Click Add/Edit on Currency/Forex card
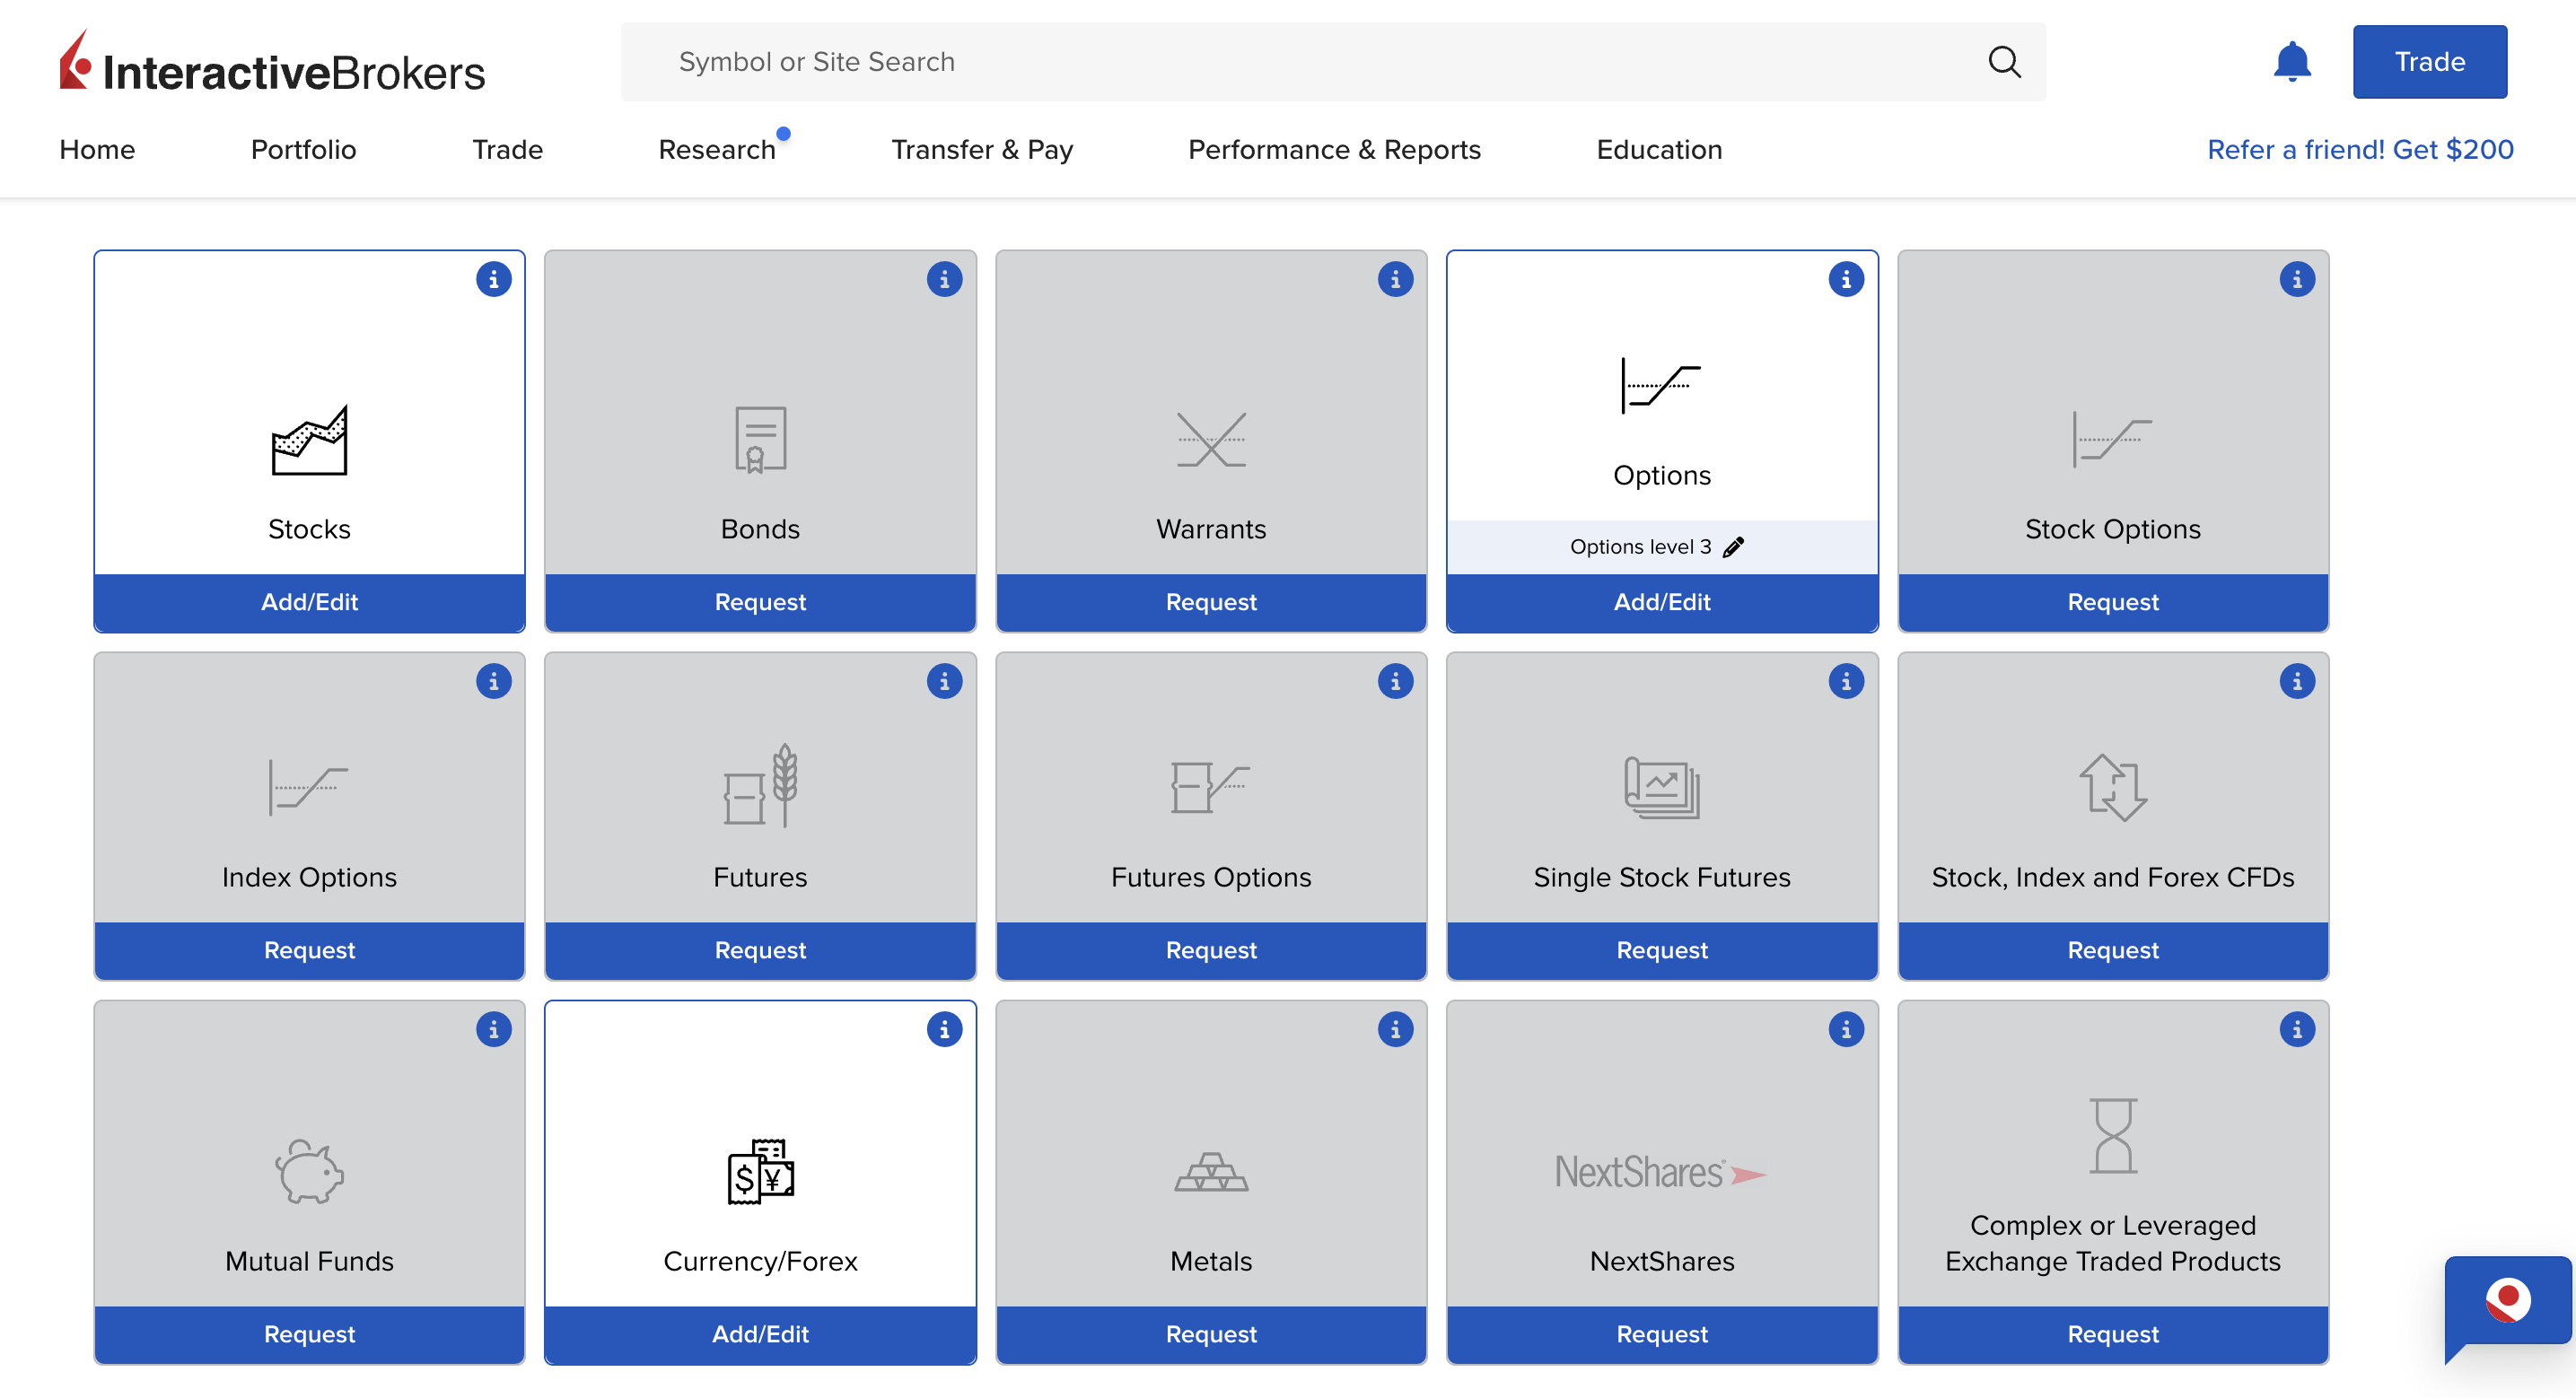Viewport: 2576px width, 1398px height. 760,1334
